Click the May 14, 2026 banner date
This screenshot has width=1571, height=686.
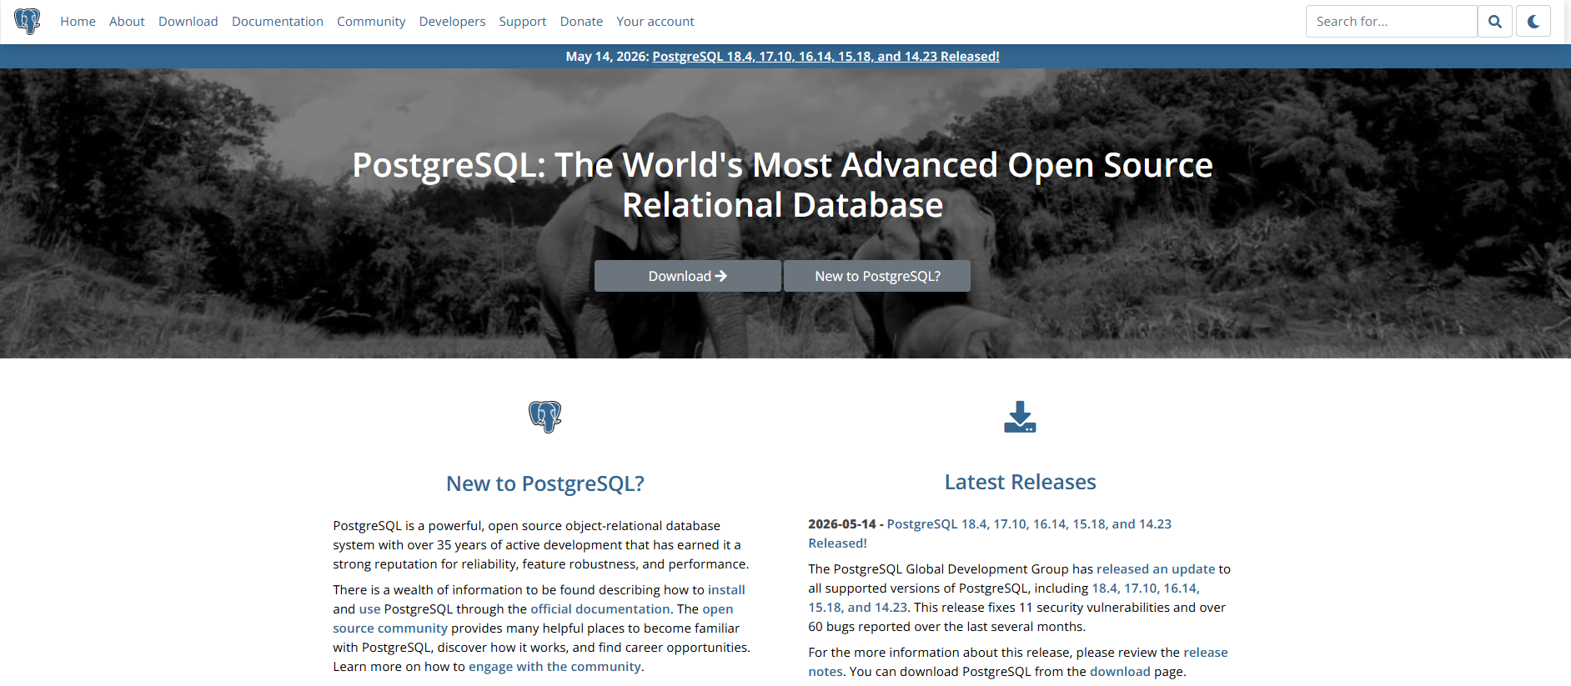(605, 57)
